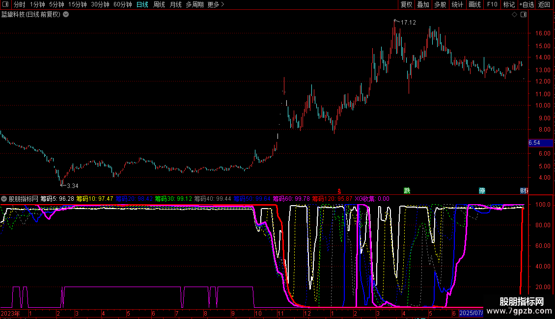Click the 100.0 indicator axis label

pos(543,205)
